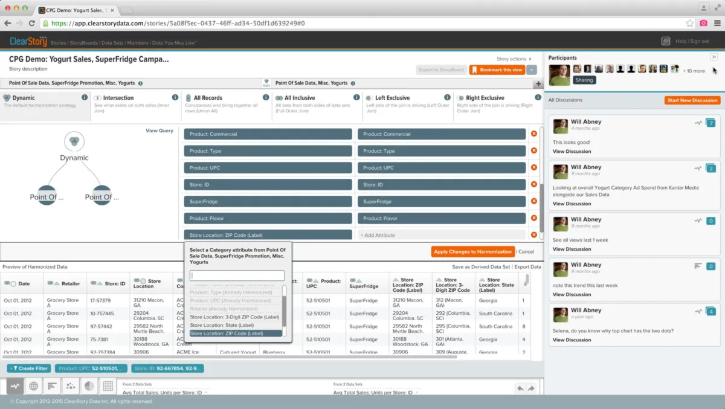Remove the Product: Type attribute row
Image resolution: width=725 pixels, height=409 pixels.
tap(533, 151)
